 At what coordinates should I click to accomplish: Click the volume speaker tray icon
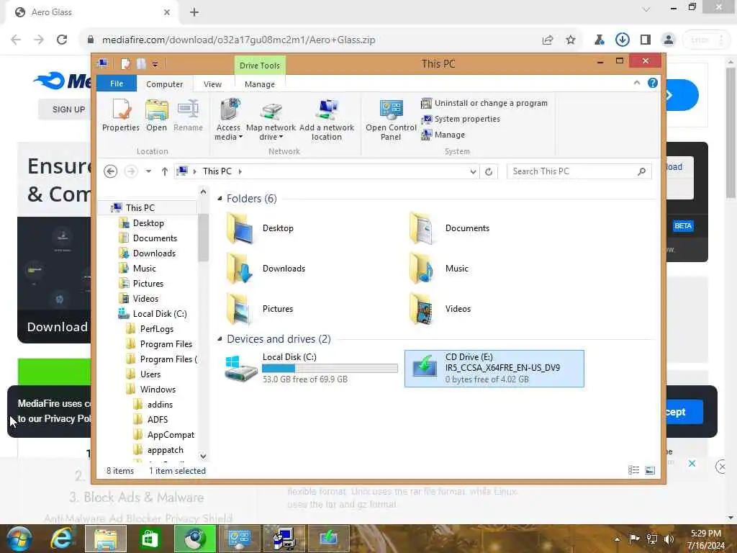tap(669, 539)
